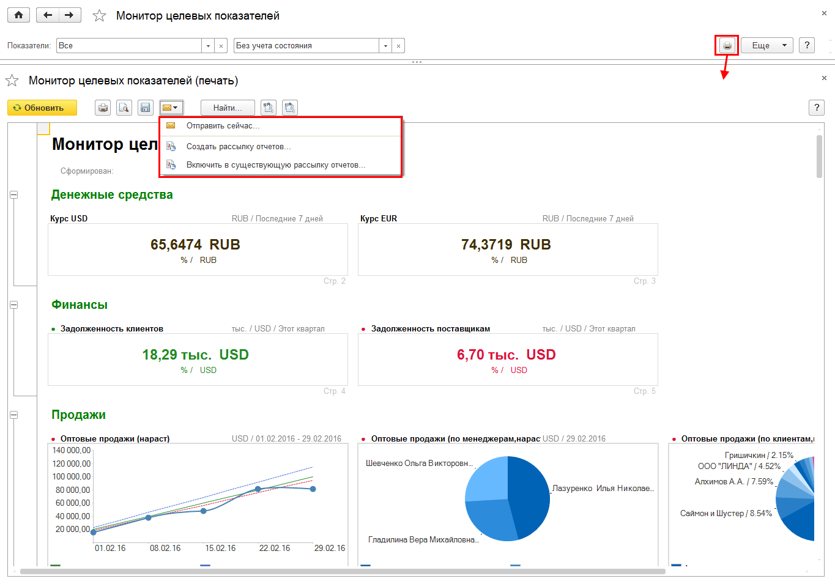This screenshot has width=835, height=584.
Task: Click the Стр. 2 page label
Action: pyautogui.click(x=335, y=281)
